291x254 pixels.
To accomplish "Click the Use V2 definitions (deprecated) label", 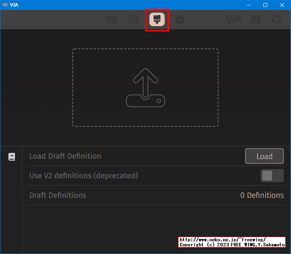I will pos(84,176).
